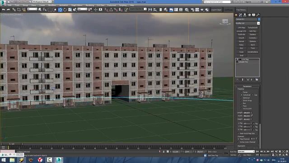Open the Modifiers menu
Image resolution: width=289 pixels, height=163 pixels.
[52, 5]
